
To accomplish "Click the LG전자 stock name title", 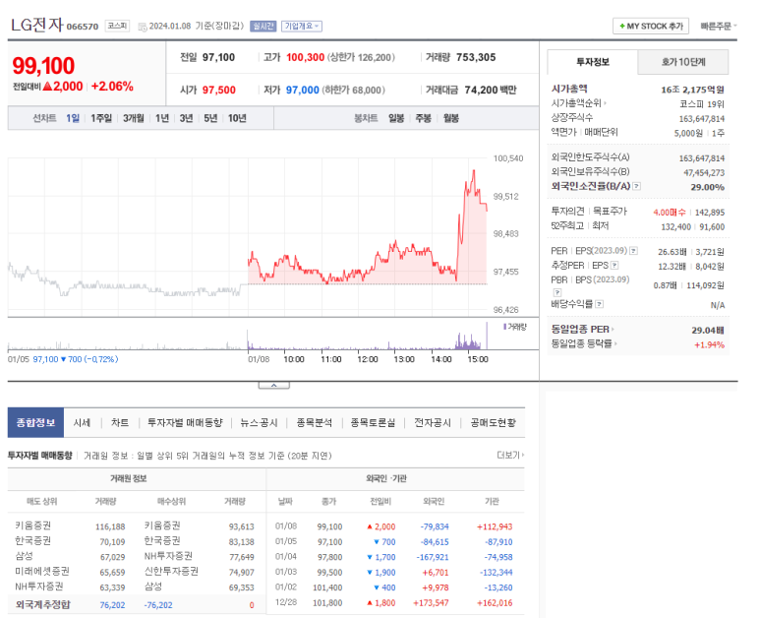I will pos(36,25).
